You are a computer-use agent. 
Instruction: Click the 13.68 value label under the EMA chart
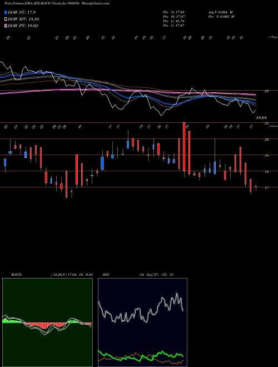(x=261, y=117)
